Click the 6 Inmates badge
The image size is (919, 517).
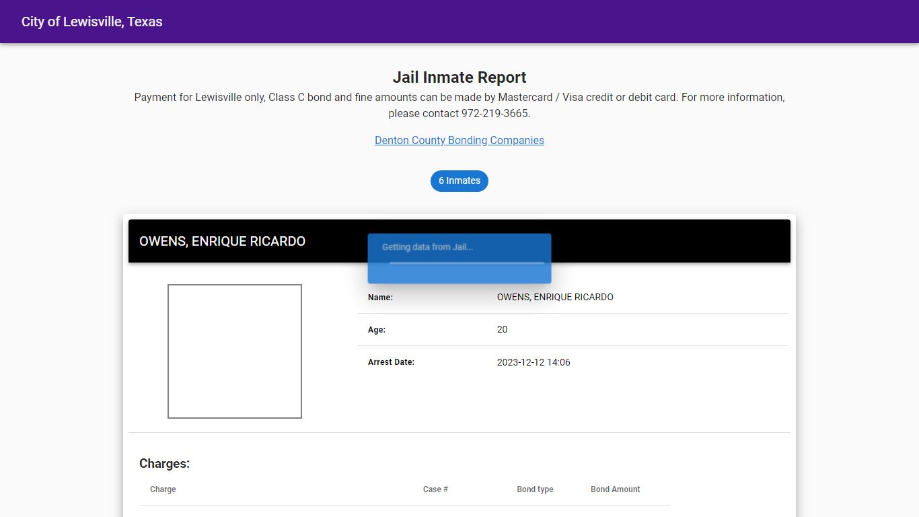(459, 180)
